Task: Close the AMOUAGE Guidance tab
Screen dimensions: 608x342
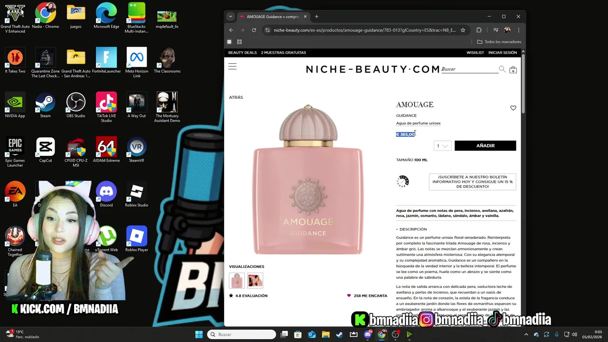Action: (305, 17)
